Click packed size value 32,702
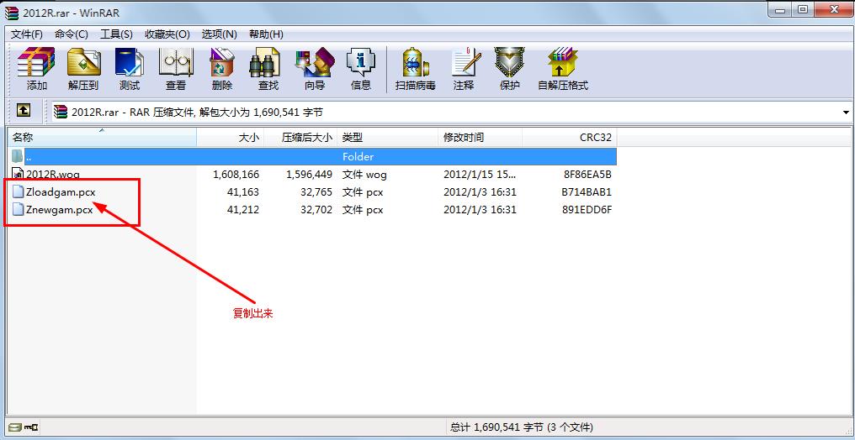Screen dimensions: 855x440 click(316, 209)
